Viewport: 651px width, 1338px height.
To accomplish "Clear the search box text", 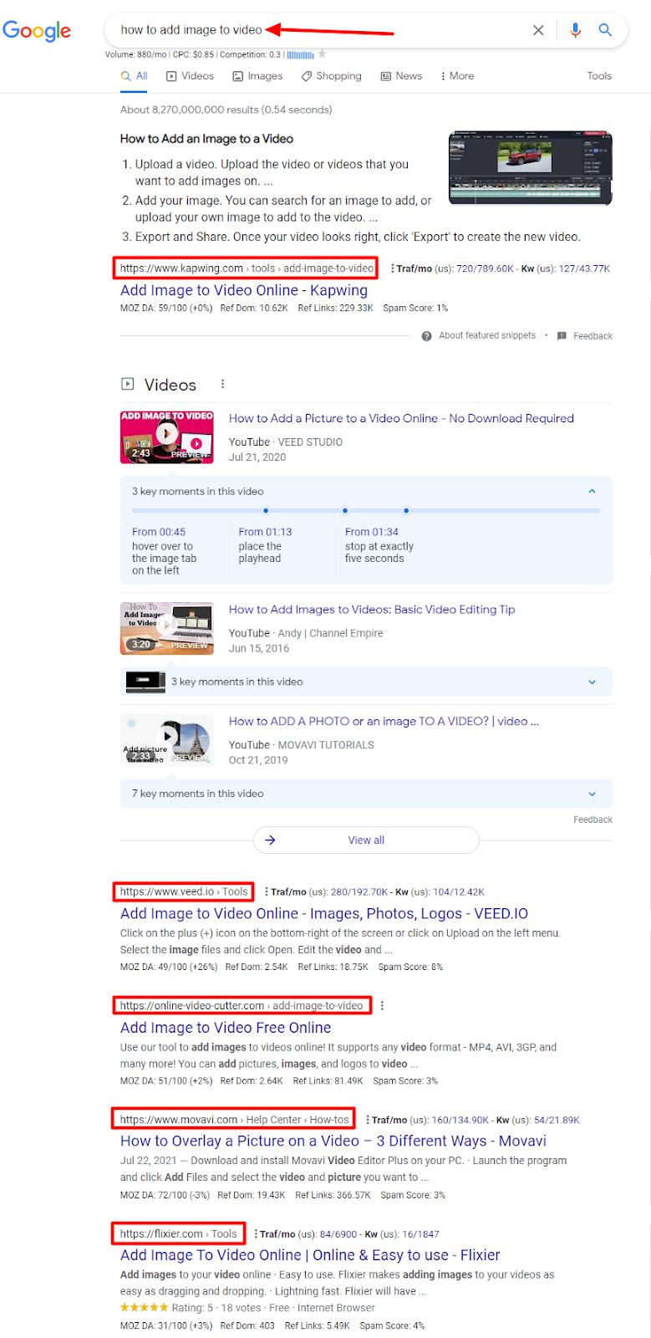I will (x=538, y=30).
